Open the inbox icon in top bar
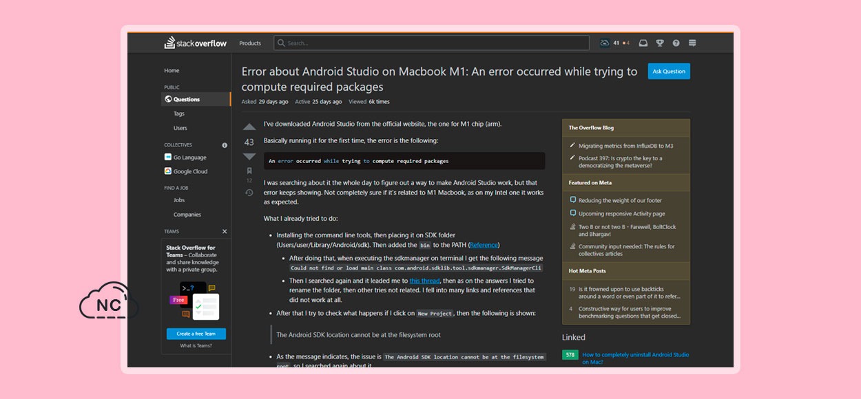This screenshot has height=399, width=861. (643, 43)
